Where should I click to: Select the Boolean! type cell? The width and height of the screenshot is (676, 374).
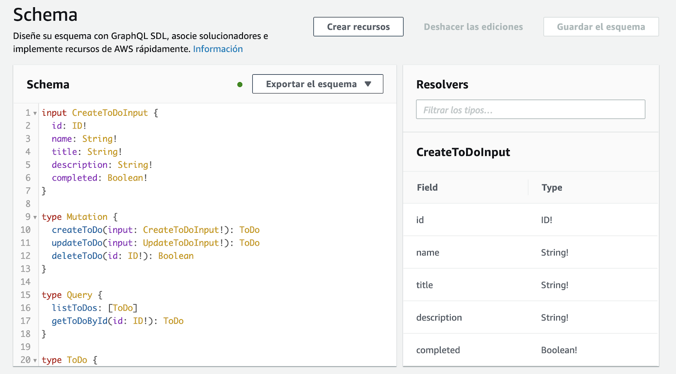click(559, 350)
